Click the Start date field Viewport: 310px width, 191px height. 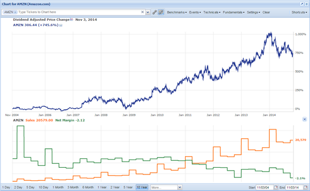click(265, 187)
